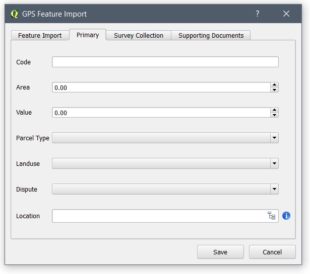Increase the Area value with up arrow
The width and height of the screenshot is (310, 274).
(x=274, y=85)
